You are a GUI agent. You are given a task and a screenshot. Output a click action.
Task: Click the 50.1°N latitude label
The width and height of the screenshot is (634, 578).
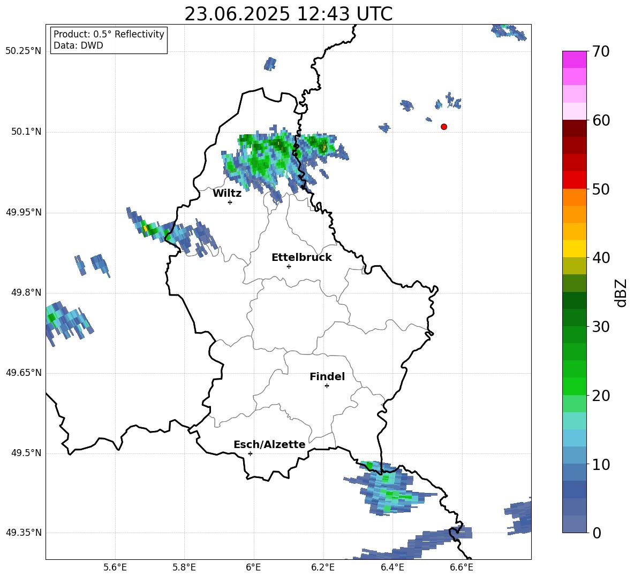pyautogui.click(x=26, y=132)
